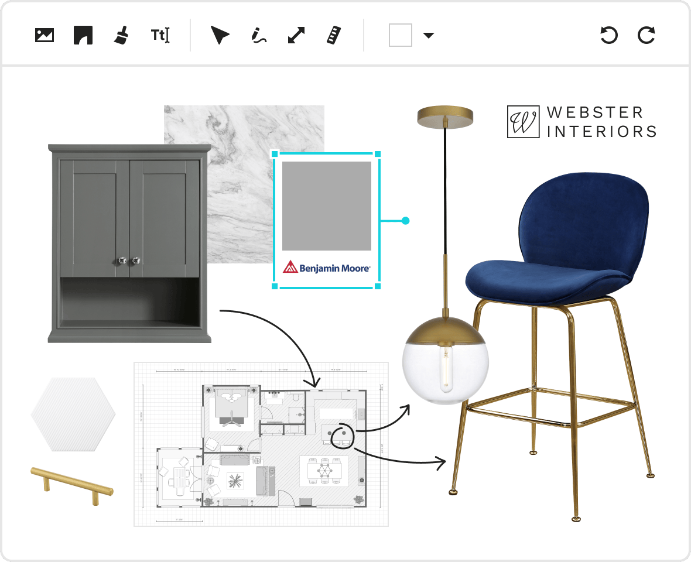Click the teal connector handle dot
The height and width of the screenshot is (562, 691).
pos(406,221)
